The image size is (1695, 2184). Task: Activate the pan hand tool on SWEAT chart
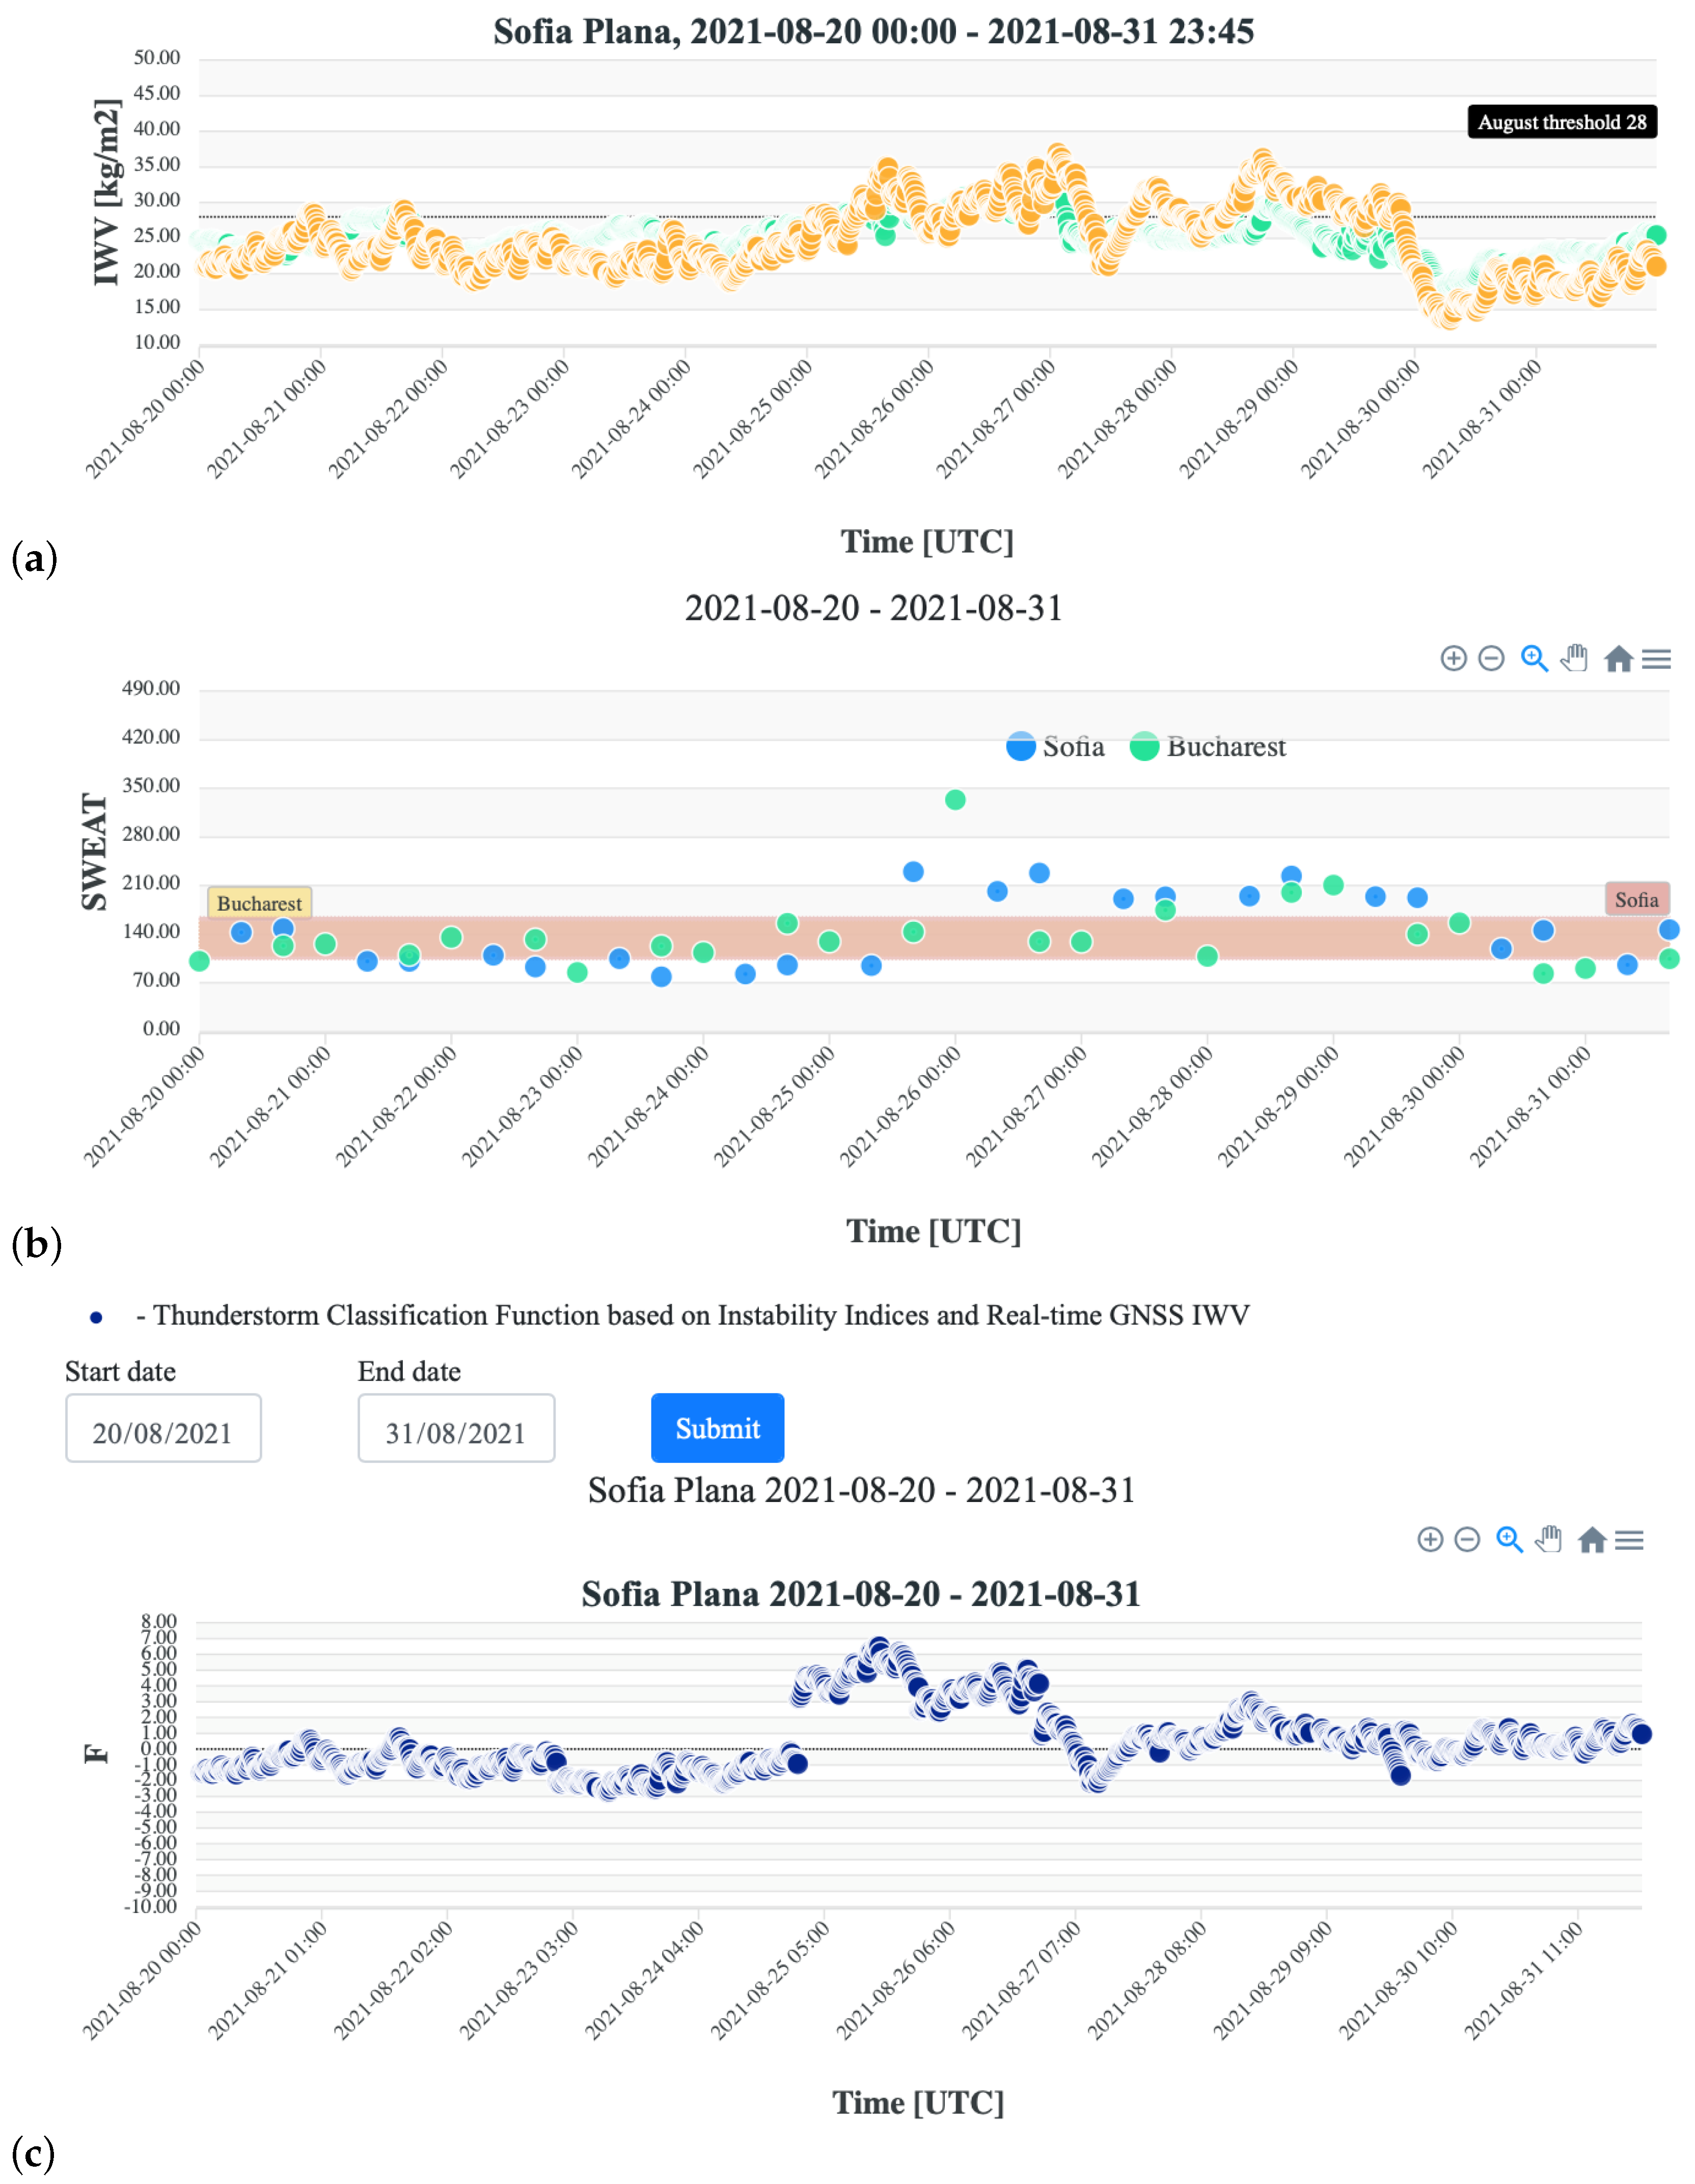click(x=1575, y=658)
